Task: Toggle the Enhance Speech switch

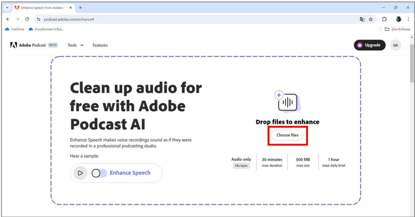Action: tap(99, 173)
